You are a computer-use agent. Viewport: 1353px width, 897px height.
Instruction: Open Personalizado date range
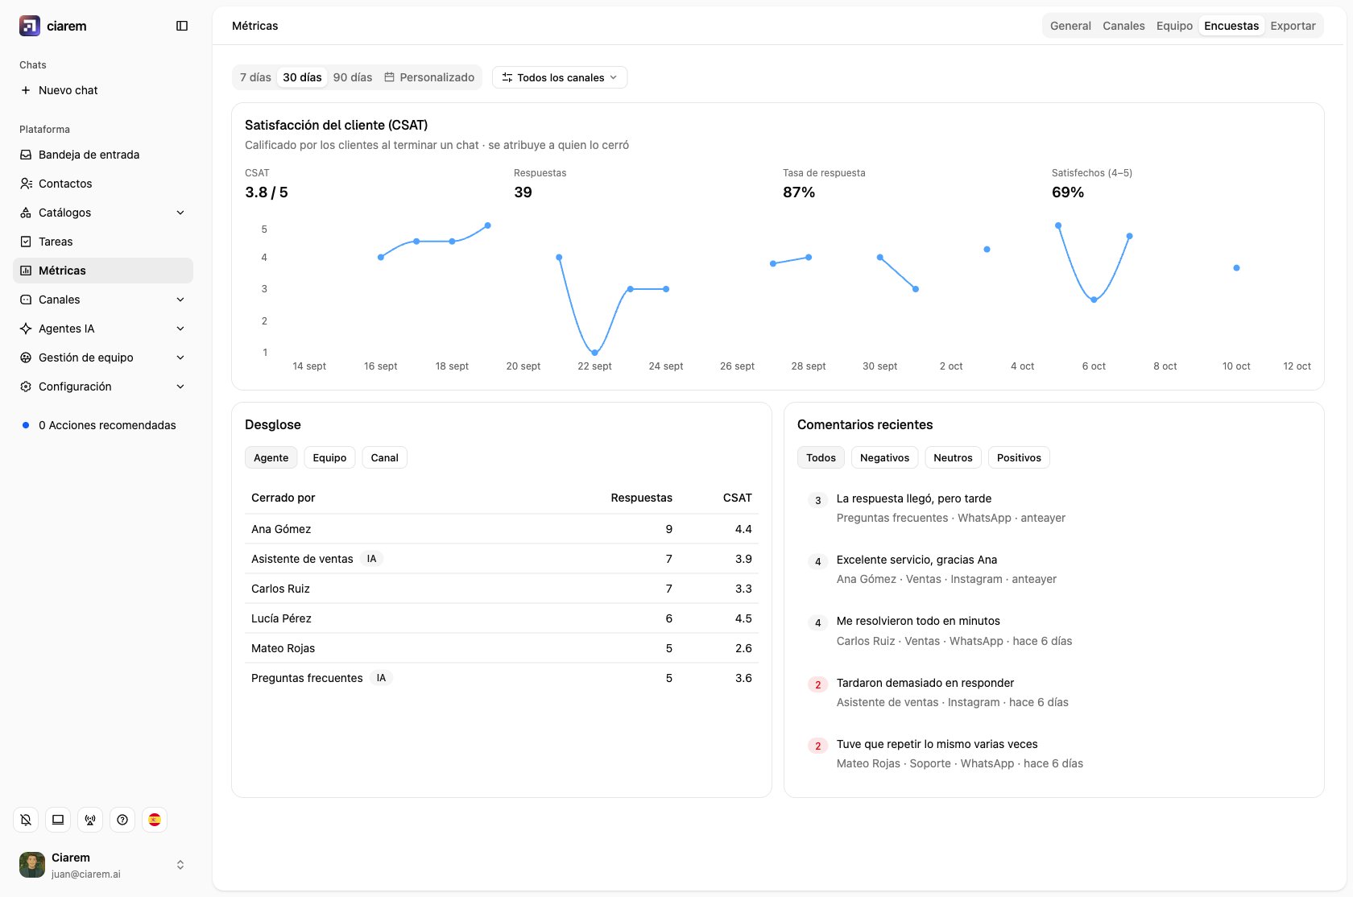pos(429,77)
